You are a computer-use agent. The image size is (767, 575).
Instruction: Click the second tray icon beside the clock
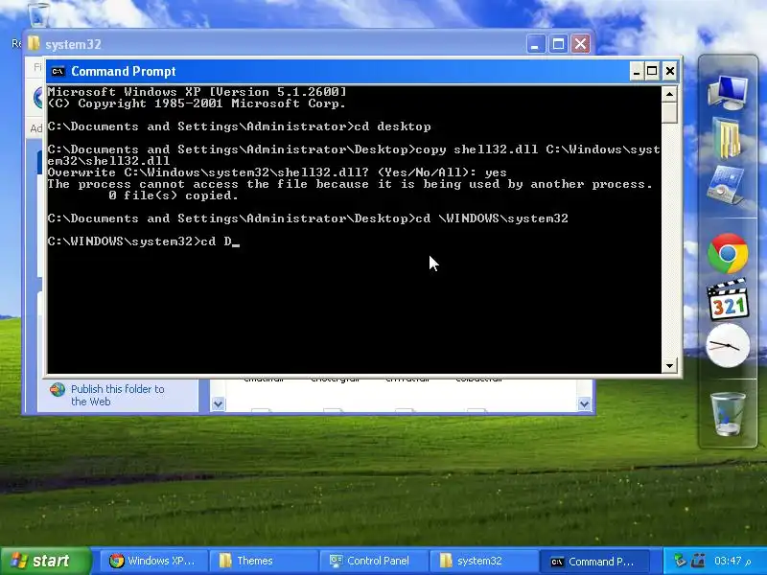click(699, 561)
